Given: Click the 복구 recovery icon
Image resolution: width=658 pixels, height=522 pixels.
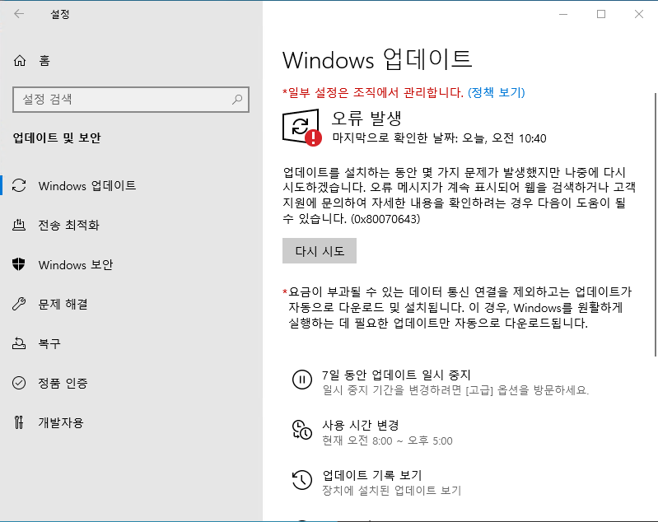Looking at the screenshot, I should (19, 343).
